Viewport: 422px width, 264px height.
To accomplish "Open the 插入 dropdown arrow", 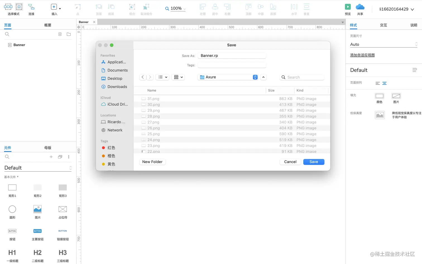I will (60, 9).
